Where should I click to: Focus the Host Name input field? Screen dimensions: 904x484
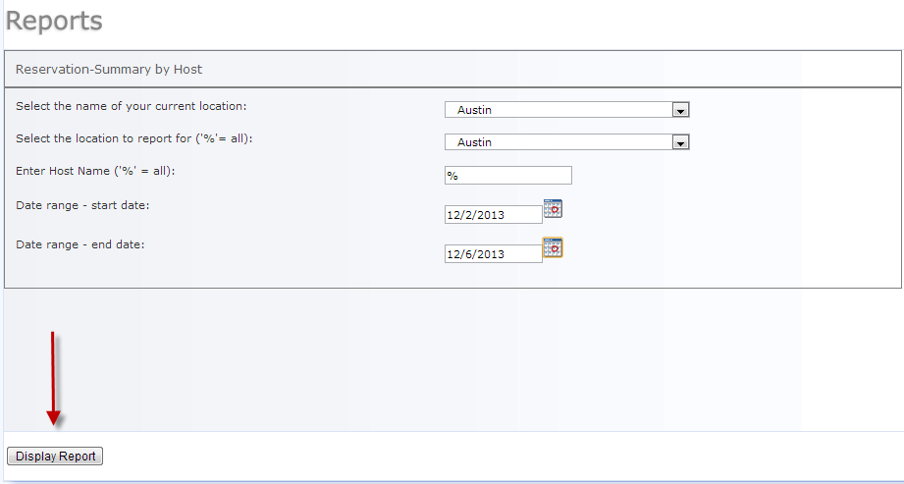tap(507, 176)
